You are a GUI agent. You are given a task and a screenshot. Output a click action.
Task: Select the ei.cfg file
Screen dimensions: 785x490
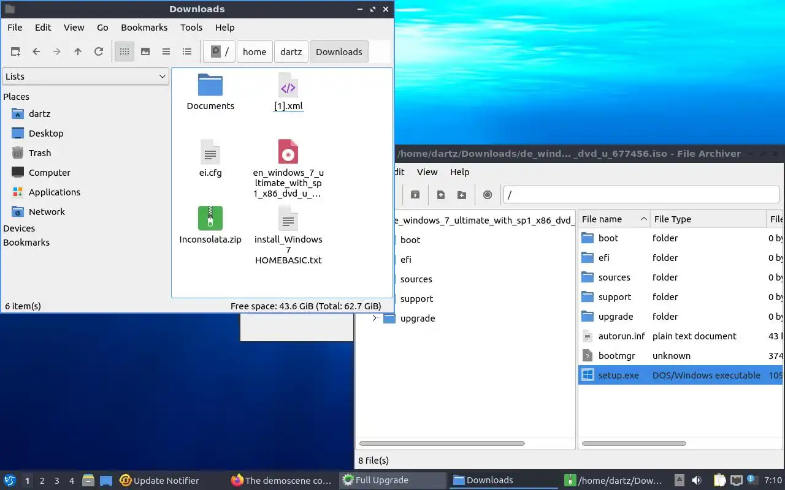point(210,152)
